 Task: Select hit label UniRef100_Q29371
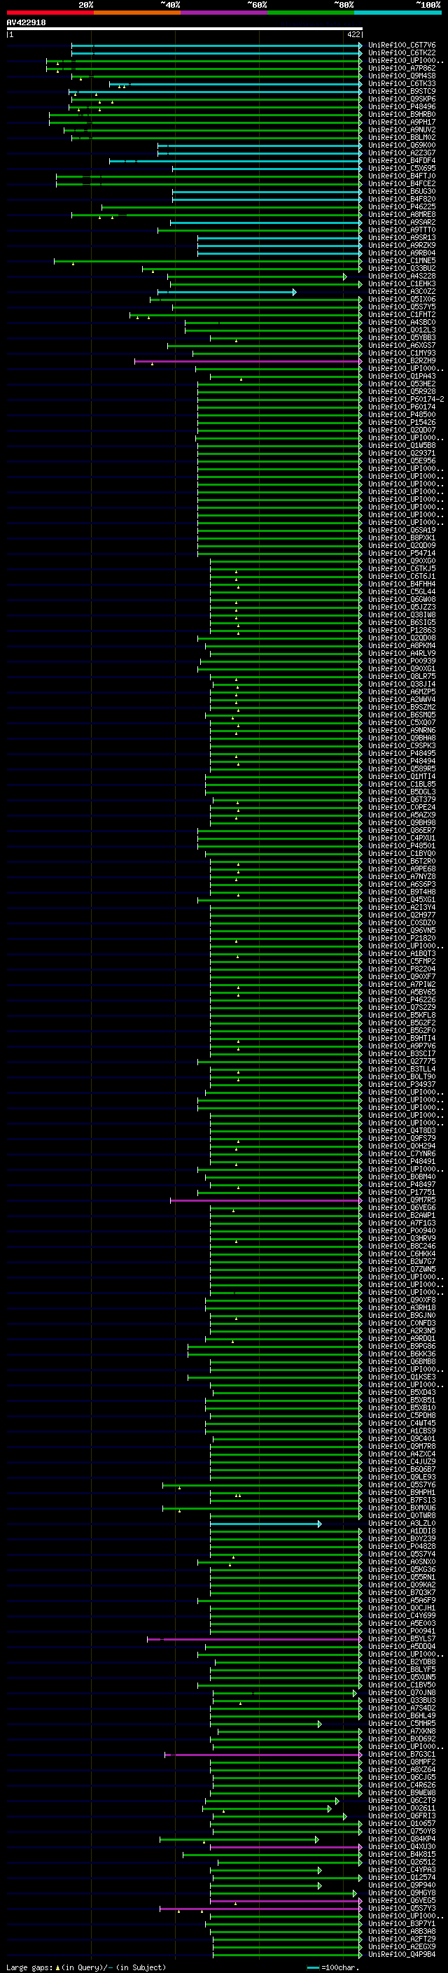click(x=402, y=454)
